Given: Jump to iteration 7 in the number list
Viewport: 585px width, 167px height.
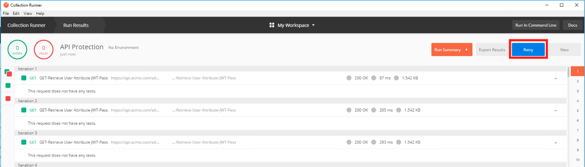Looking at the screenshot, I should pyautogui.click(x=578, y=130).
